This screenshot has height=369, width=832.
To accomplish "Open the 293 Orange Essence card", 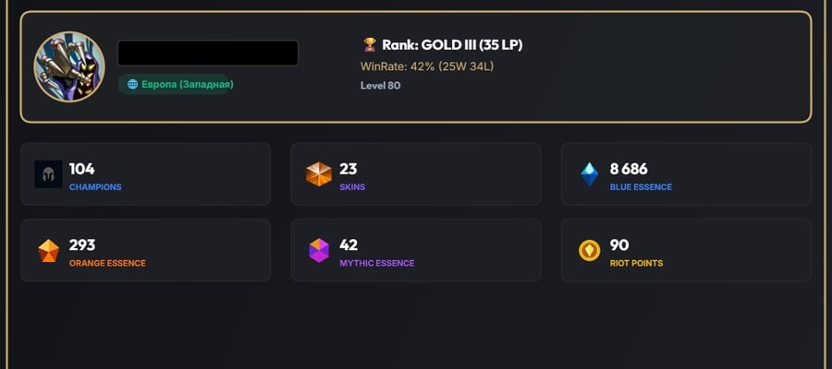I will (x=145, y=250).
